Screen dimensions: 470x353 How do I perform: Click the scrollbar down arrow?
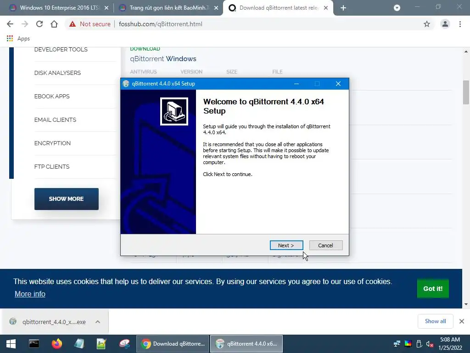click(x=466, y=304)
